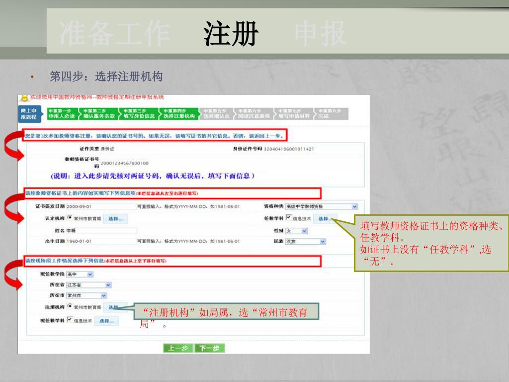Expand the 性别 dropdown
Screen dimensions: 509x382
click(304, 231)
